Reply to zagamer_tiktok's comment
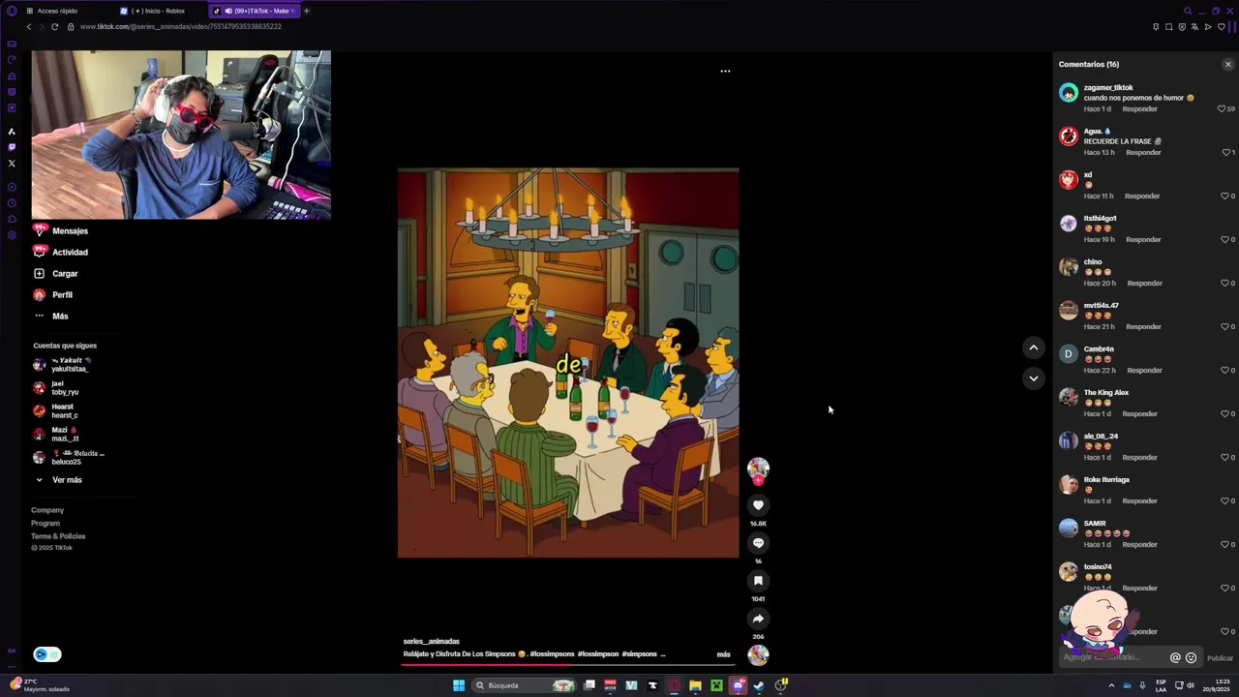 click(x=1139, y=109)
